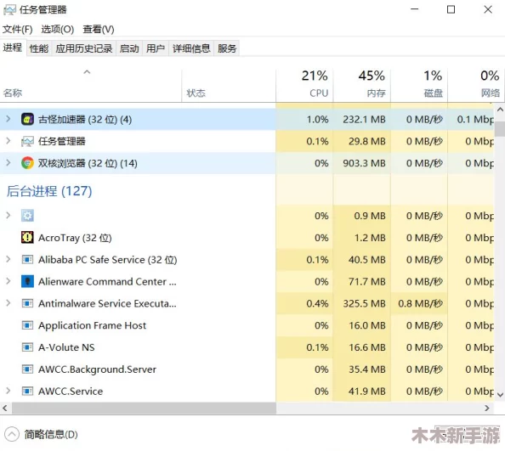
Task: Sort by the 名称 column header
Action: [x=91, y=85]
